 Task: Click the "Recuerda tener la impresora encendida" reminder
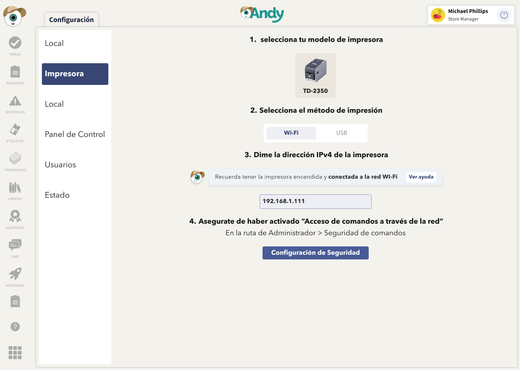306,177
